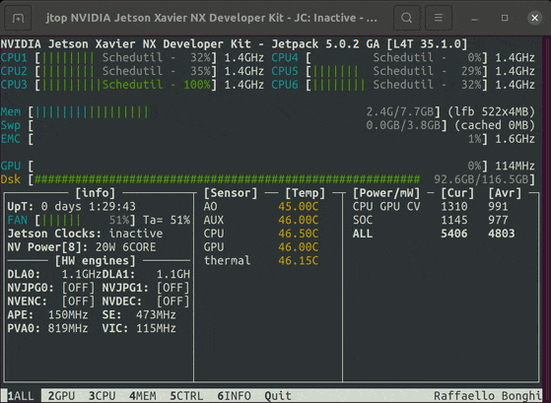Image resolution: width=551 pixels, height=403 pixels.
Task: Click the APE 150MHz entry
Action: (47, 315)
